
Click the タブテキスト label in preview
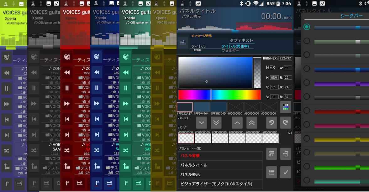click(241, 40)
